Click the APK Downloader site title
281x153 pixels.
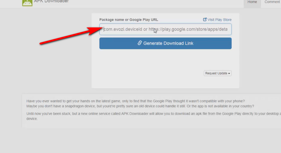tap(51, 2)
